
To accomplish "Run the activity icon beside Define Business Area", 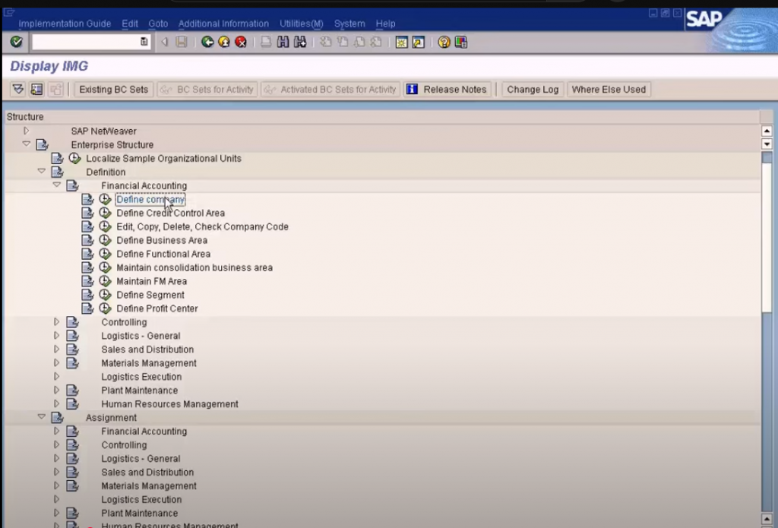I will point(105,240).
